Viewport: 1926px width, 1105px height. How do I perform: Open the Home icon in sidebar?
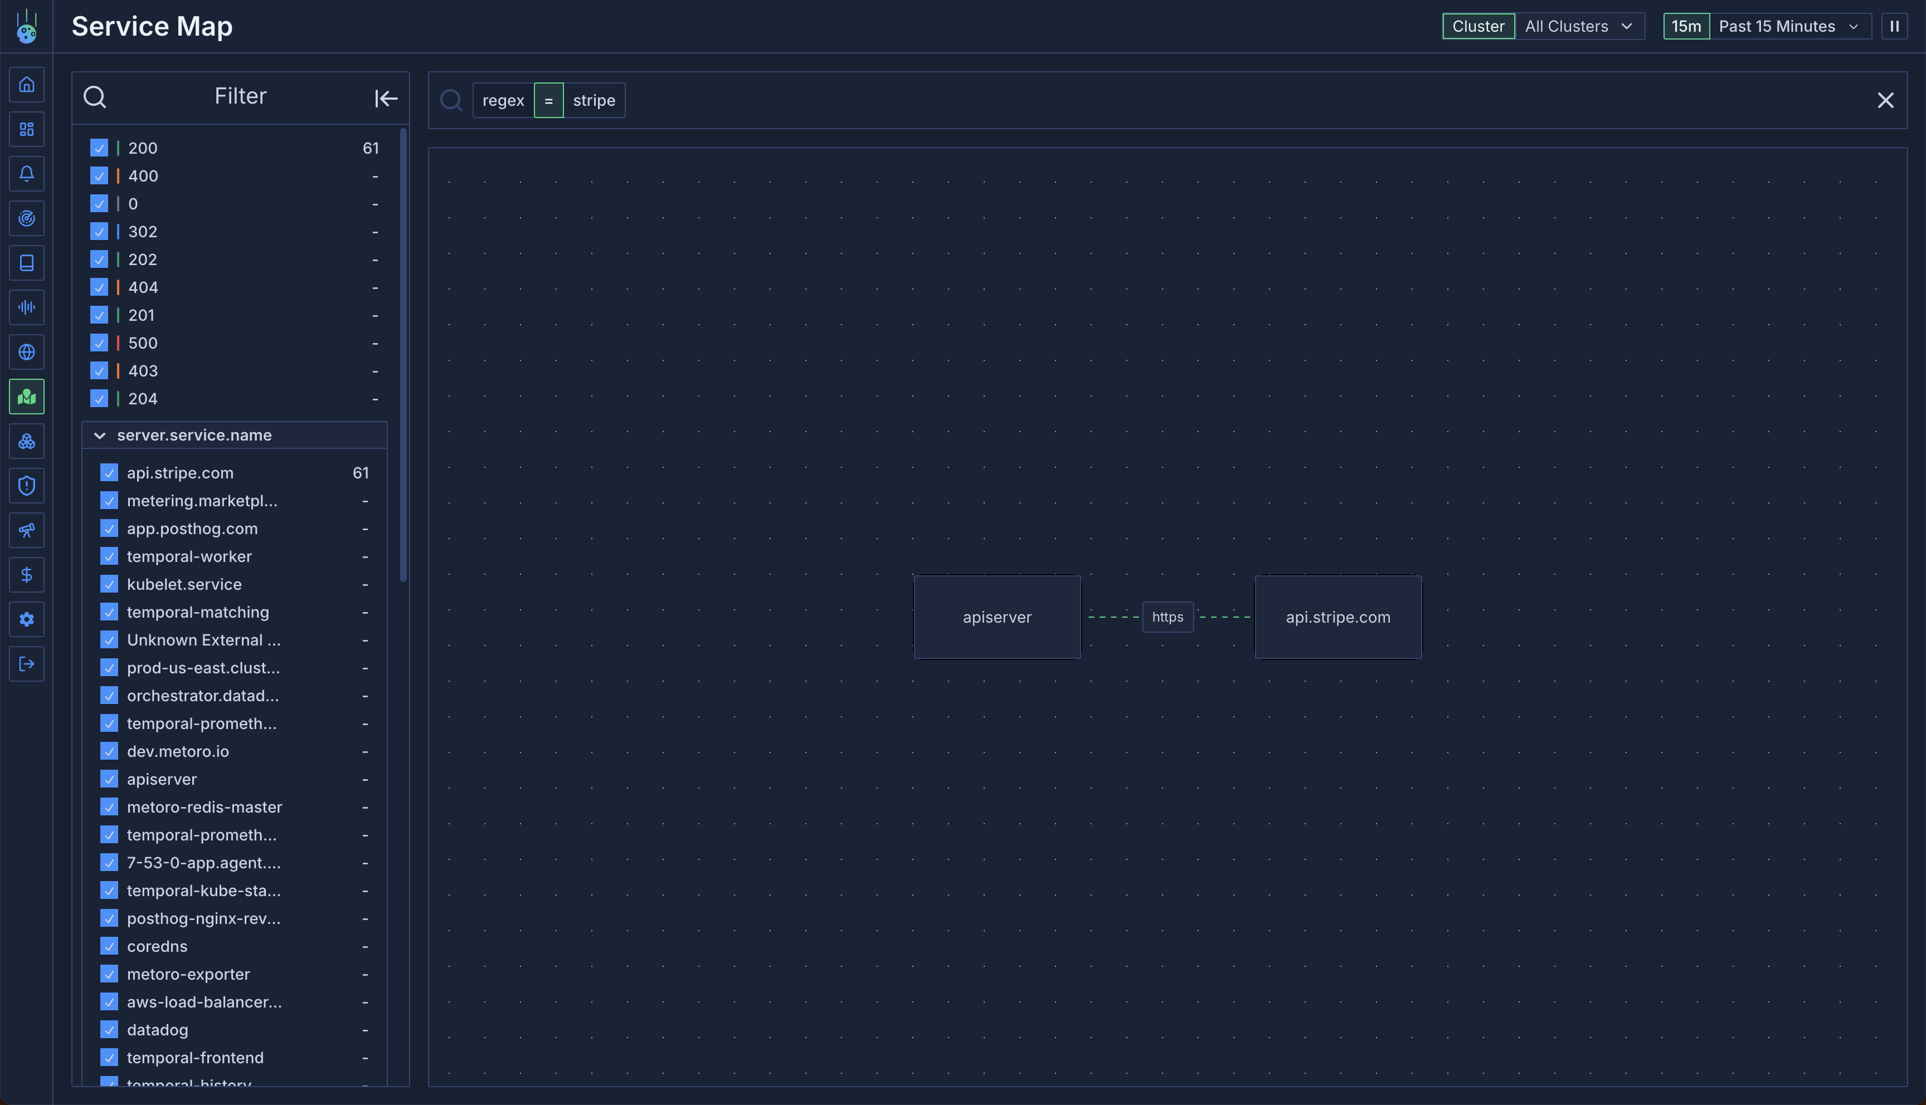[27, 84]
